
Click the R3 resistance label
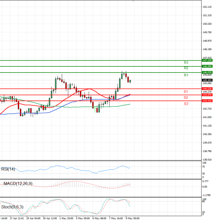[186, 62]
